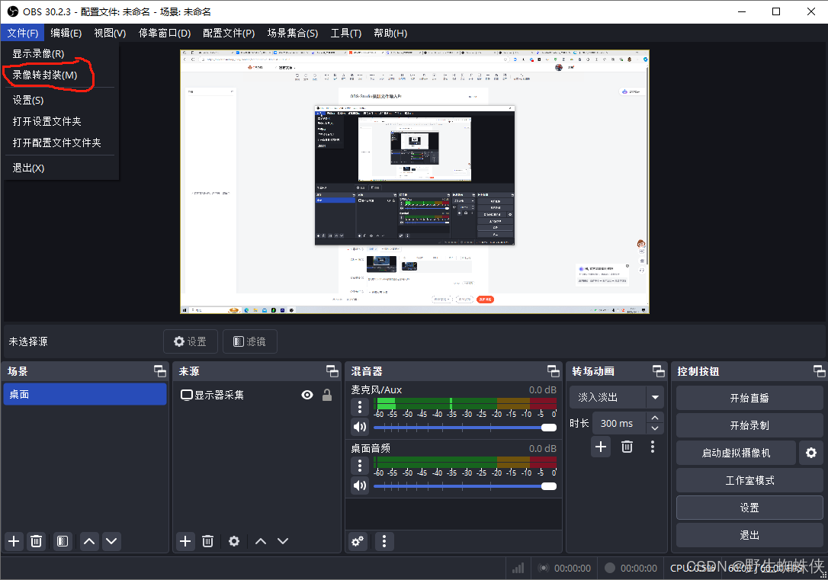The image size is (828, 580).
Task: Choose 录像转封装(M) from File menu
Action: coord(61,75)
